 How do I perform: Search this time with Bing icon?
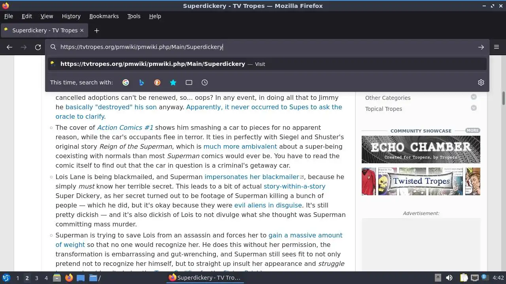pos(142,82)
